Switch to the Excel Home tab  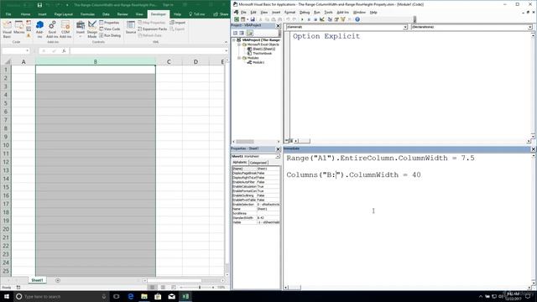tap(25, 14)
